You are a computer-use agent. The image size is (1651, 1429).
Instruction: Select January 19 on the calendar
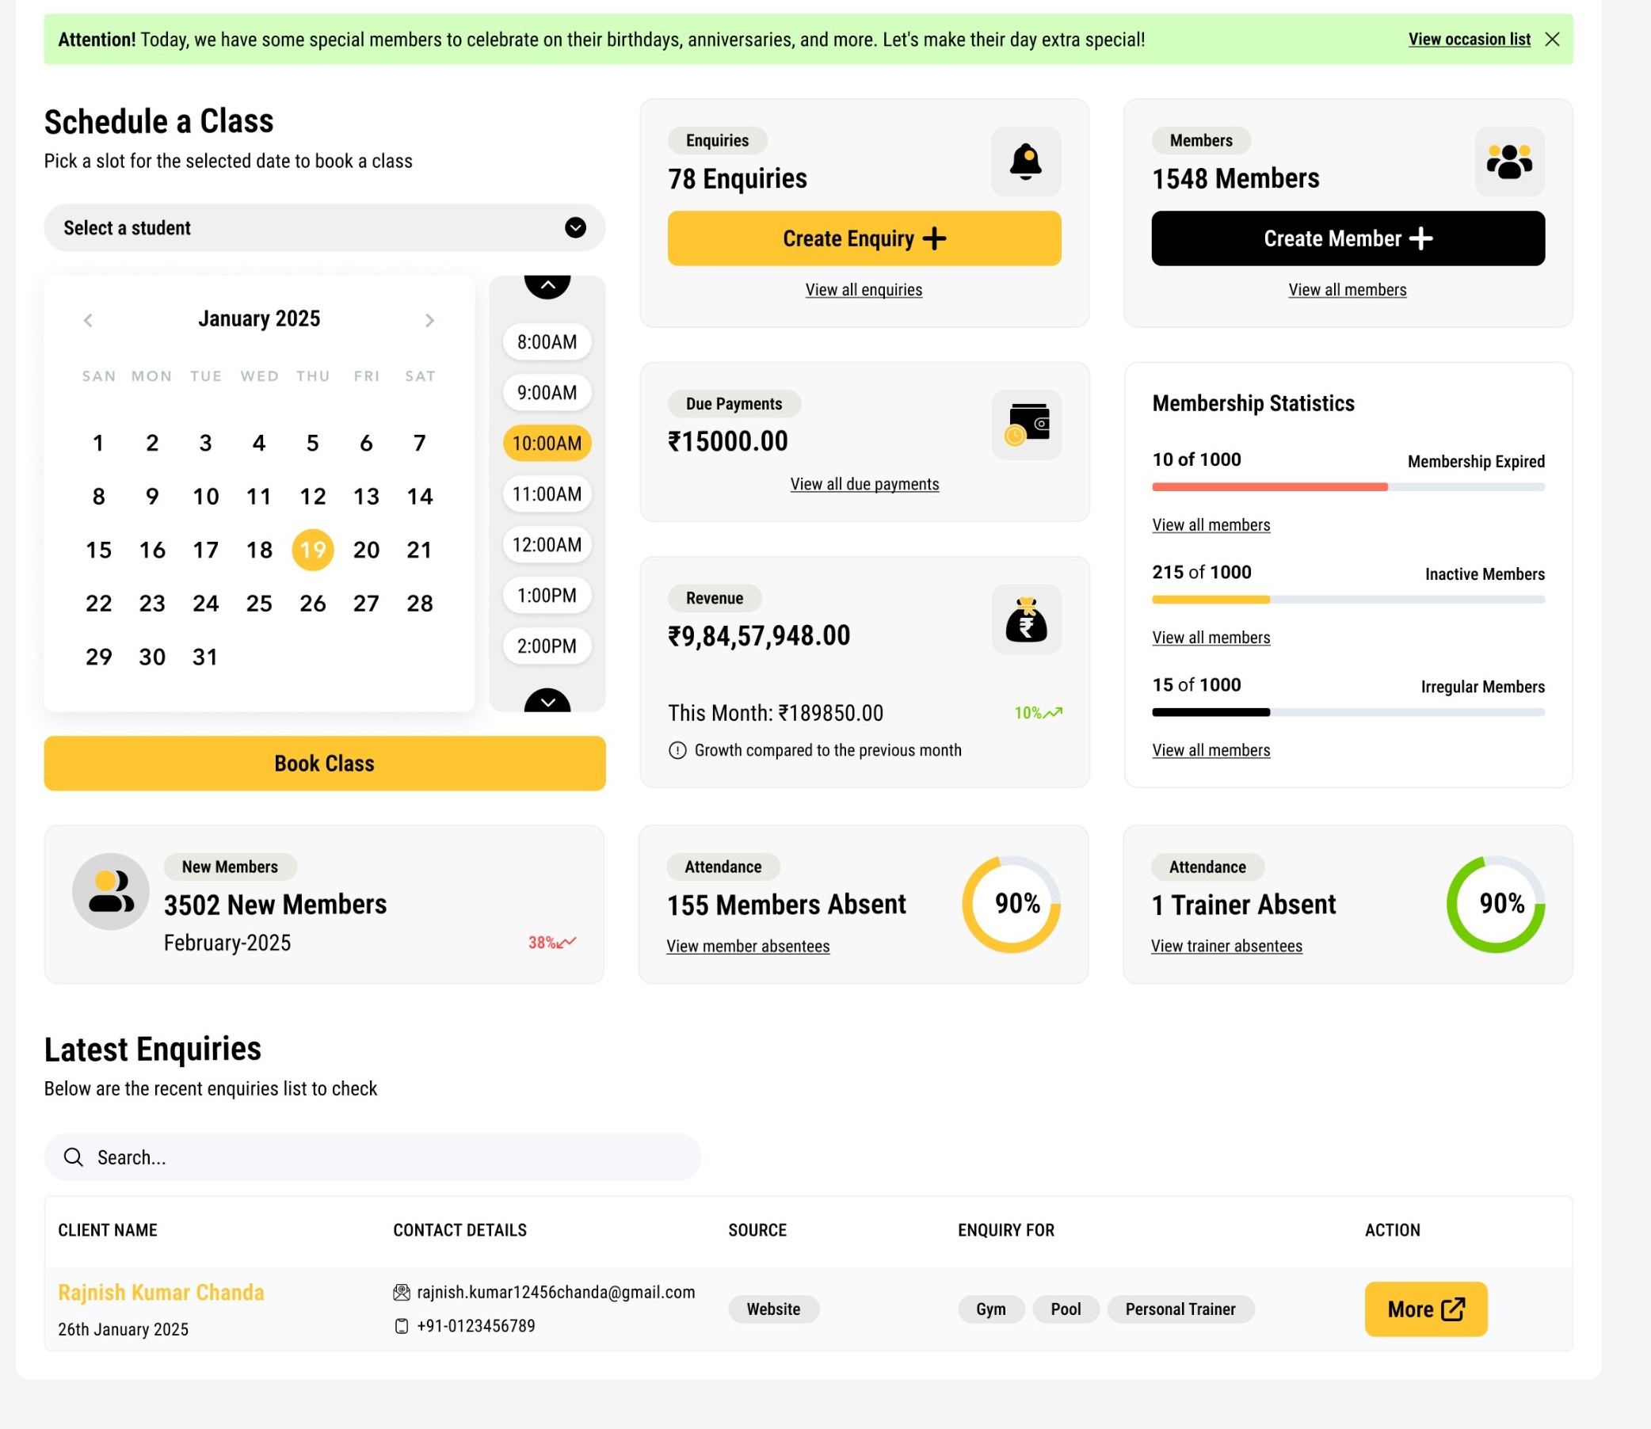click(312, 550)
